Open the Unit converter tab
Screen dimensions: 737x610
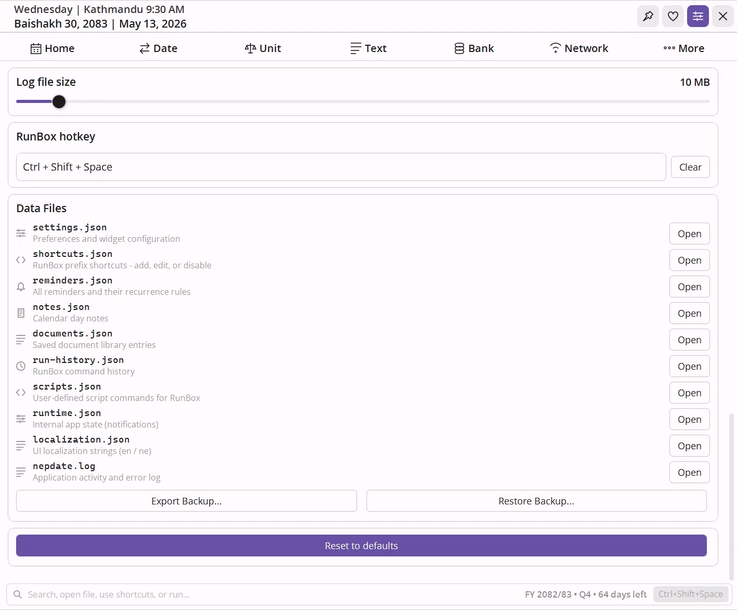click(x=263, y=48)
